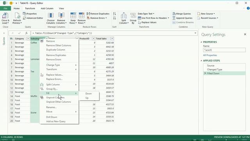Viewport: 250px width, 141px height.
Task: Click the Recent Sources button
Action: click(207, 18)
